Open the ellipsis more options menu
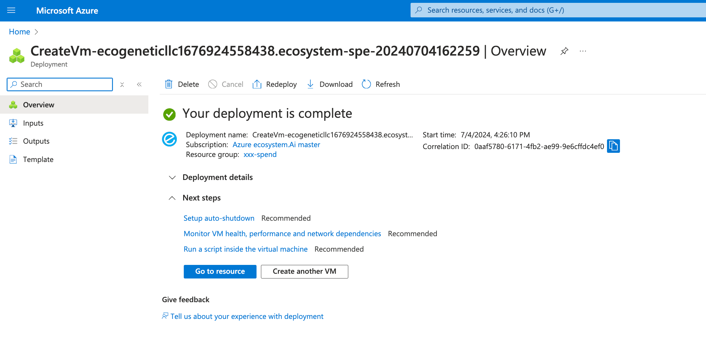 583,51
